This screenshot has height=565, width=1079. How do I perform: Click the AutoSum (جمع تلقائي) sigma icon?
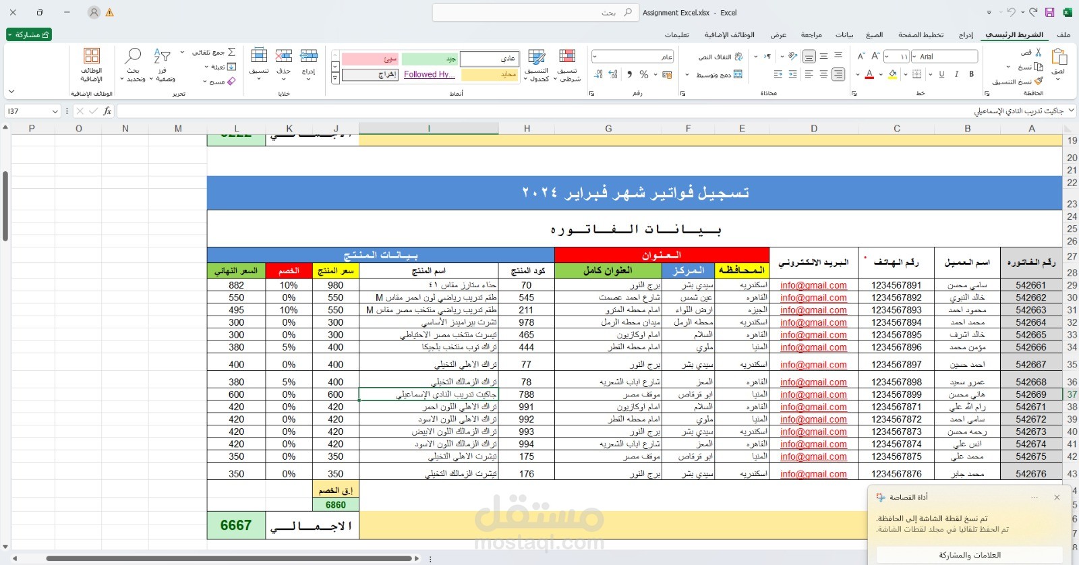click(231, 52)
